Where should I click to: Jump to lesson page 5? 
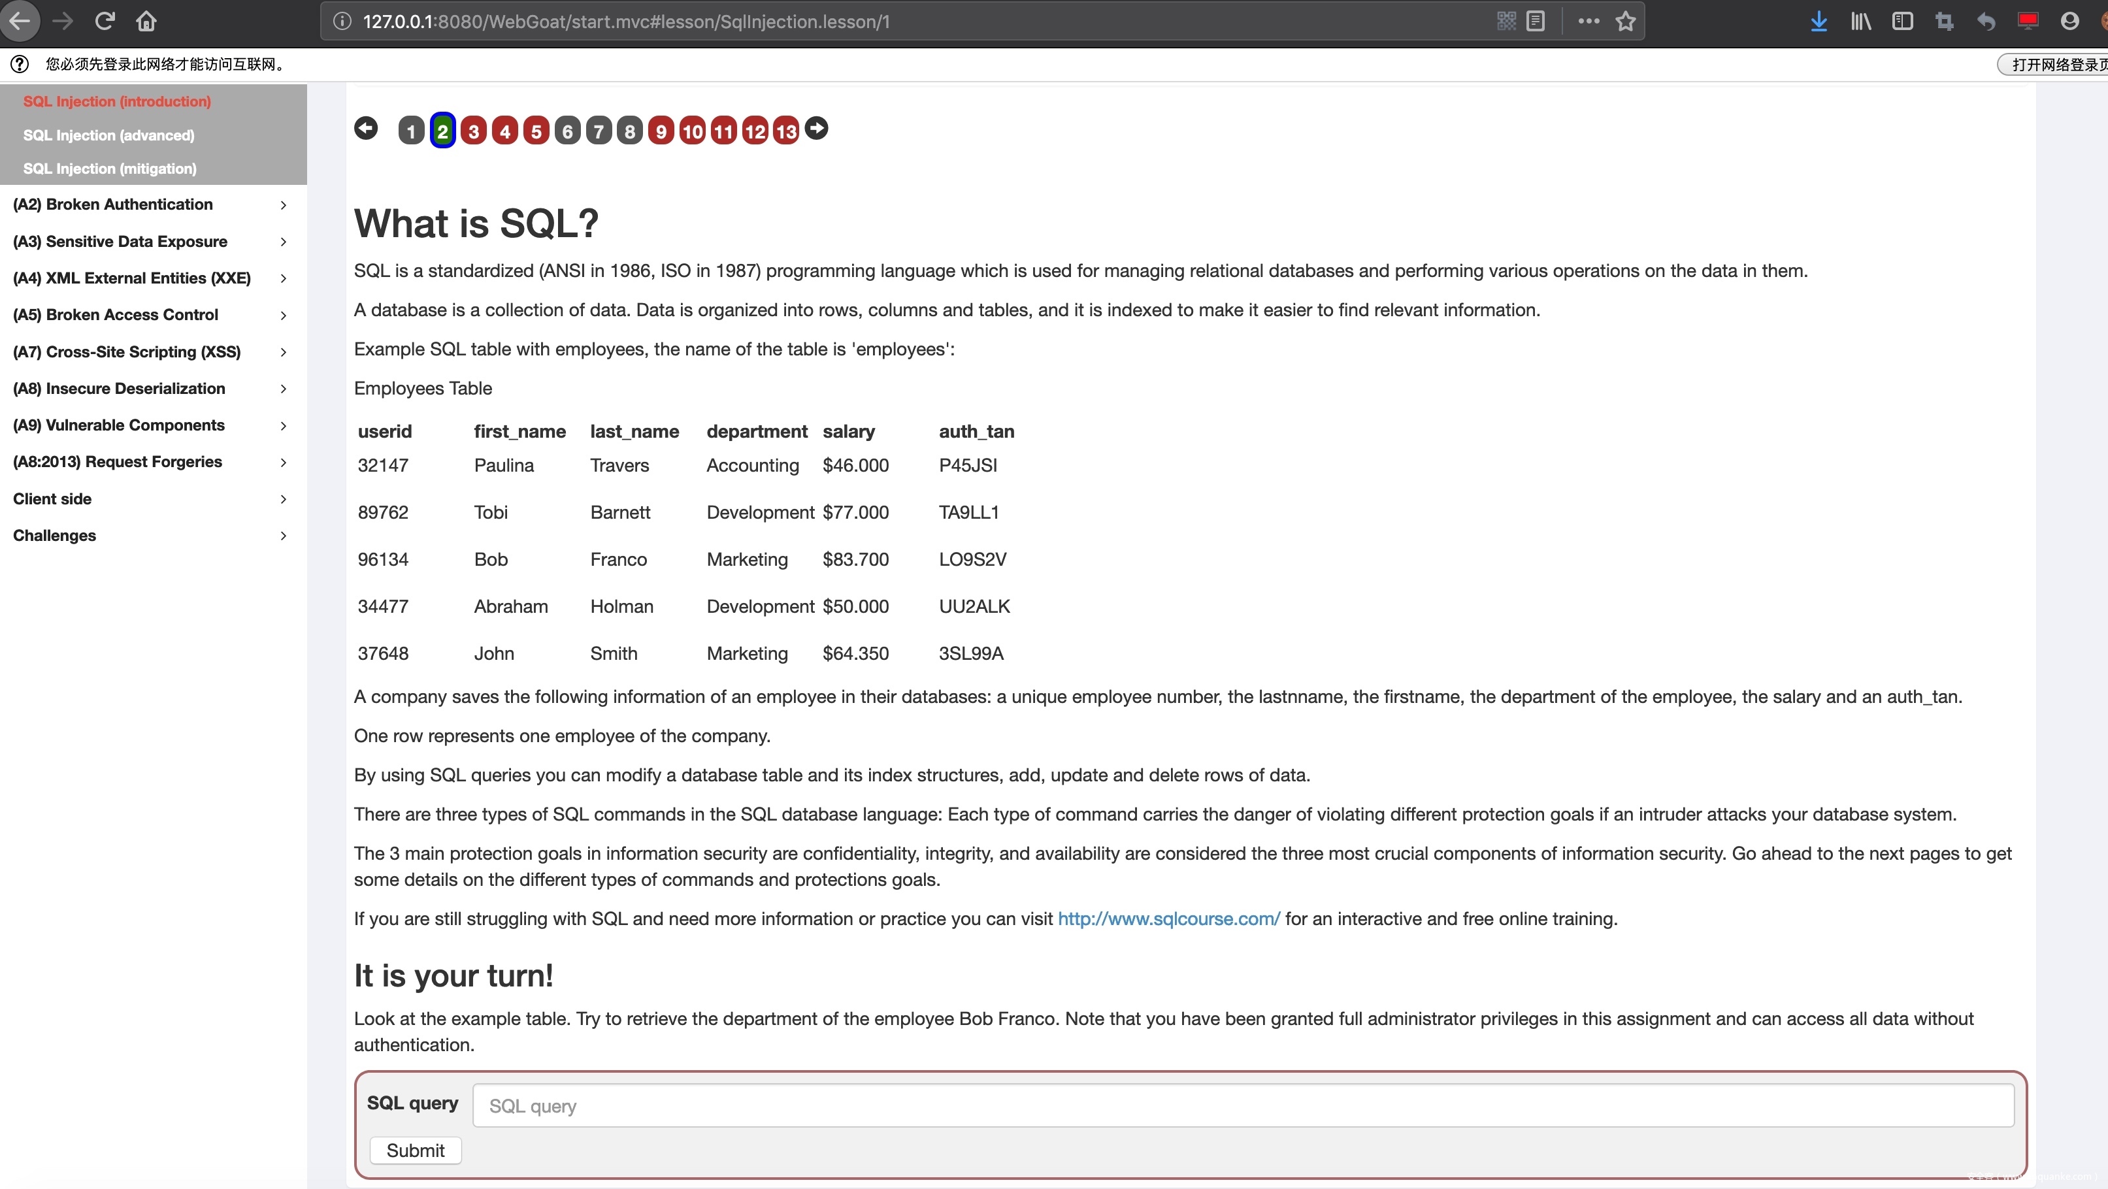coord(536,131)
